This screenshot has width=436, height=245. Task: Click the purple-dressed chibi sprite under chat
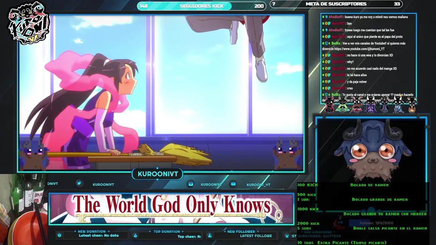(x=371, y=104)
